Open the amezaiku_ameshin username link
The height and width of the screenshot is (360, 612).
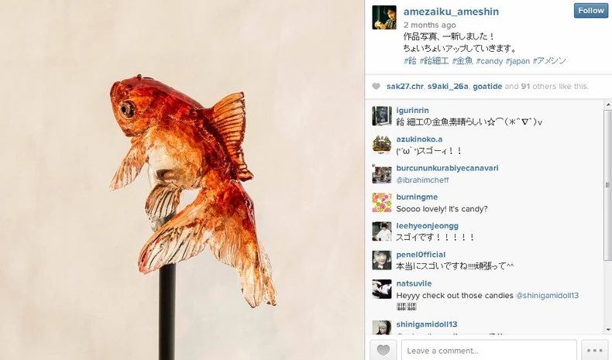click(451, 12)
